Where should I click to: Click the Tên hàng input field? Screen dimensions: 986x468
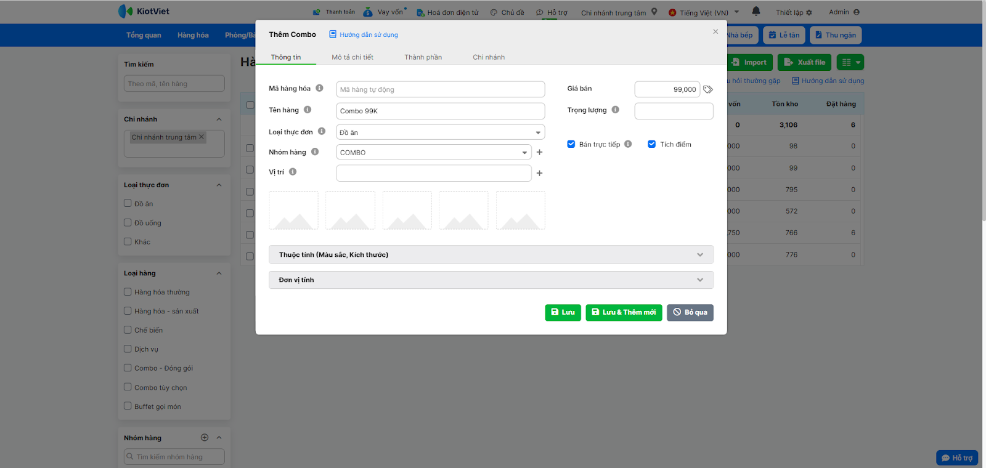coord(440,111)
